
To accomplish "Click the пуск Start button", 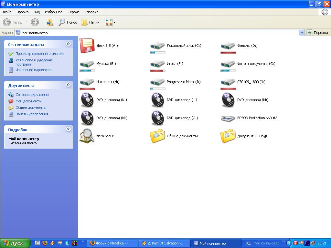I will tap(15, 243).
